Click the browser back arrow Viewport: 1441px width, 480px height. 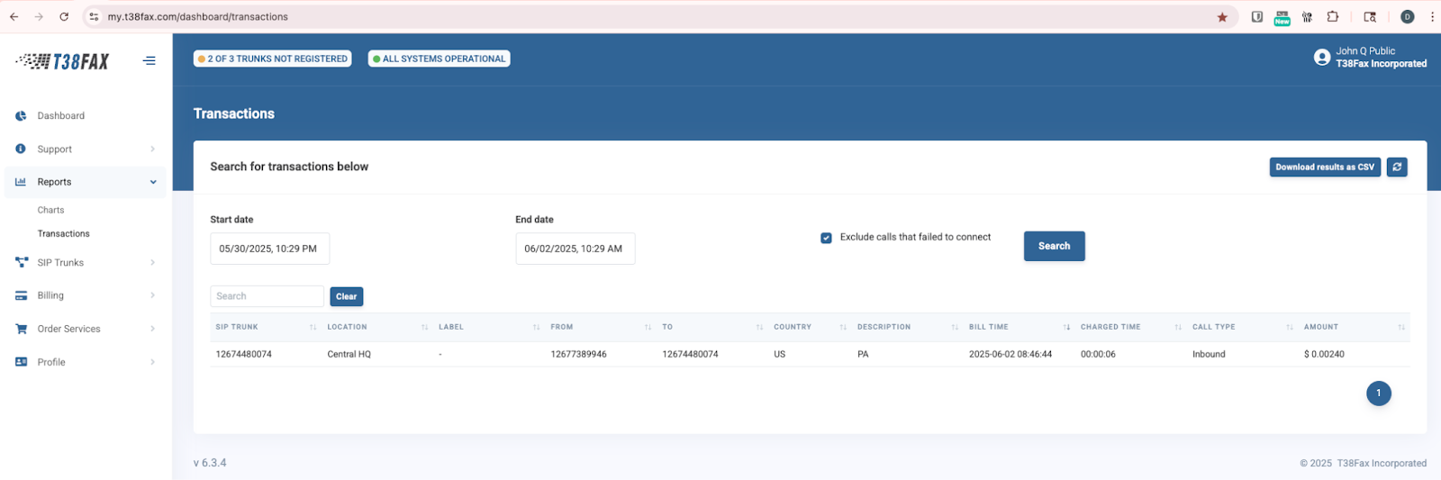14,16
